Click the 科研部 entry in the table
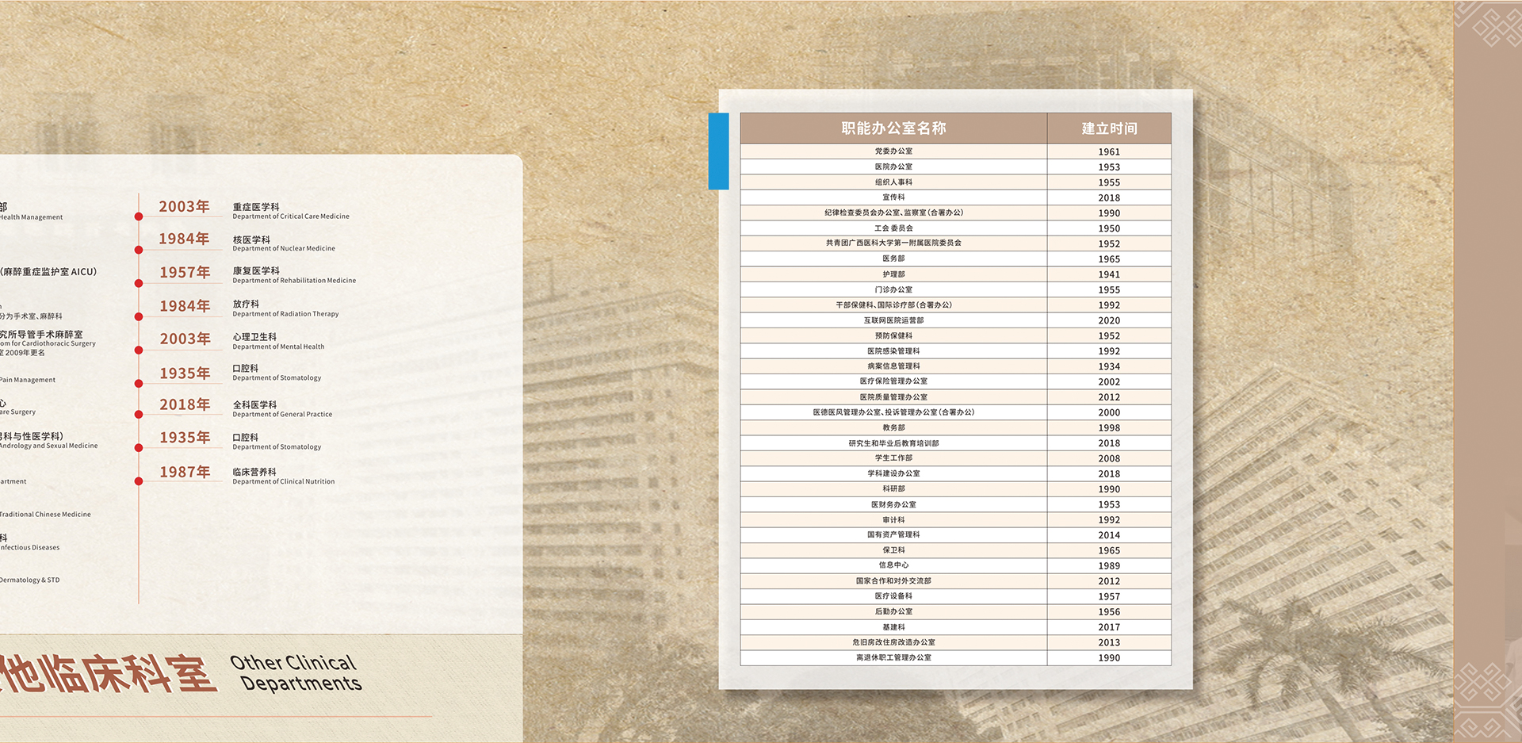This screenshot has width=1522, height=743. 893,489
